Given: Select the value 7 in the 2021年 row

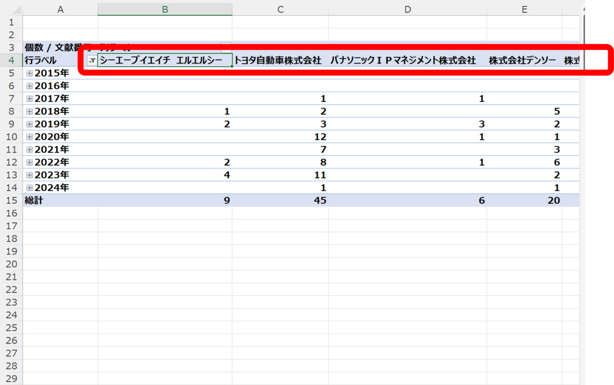Looking at the screenshot, I should tap(281, 150).
